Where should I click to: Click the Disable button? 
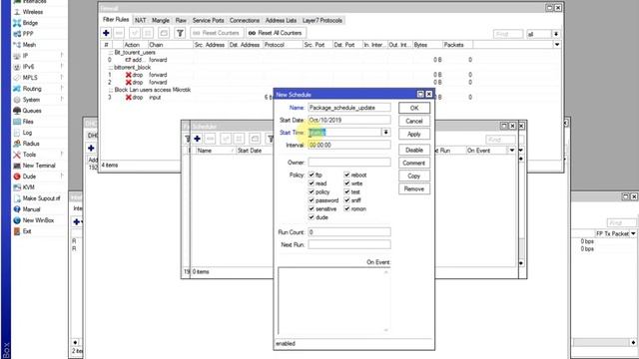point(414,150)
